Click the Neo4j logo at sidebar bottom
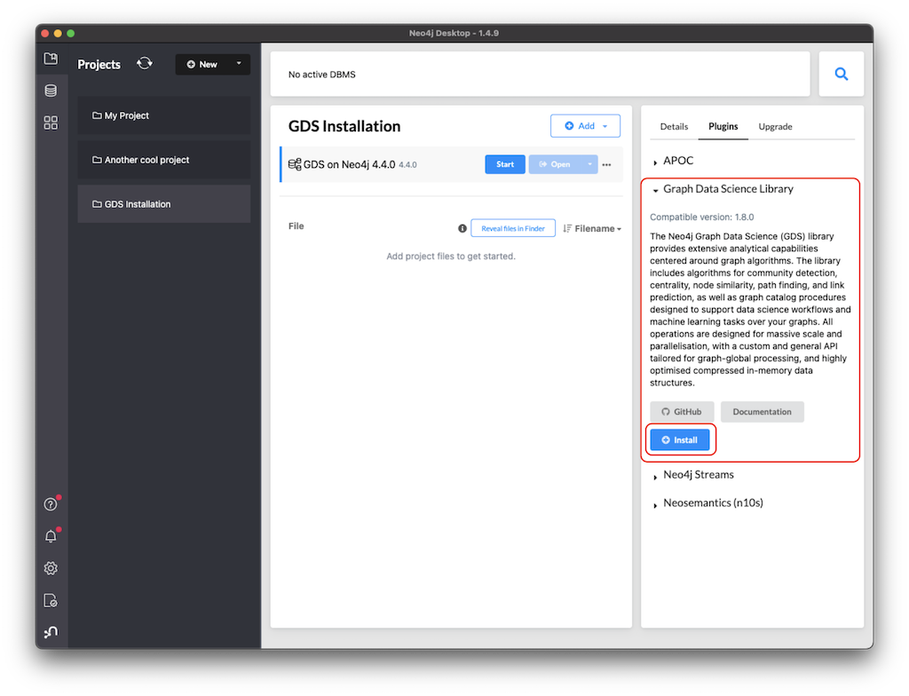The height and width of the screenshot is (696, 909). pos(51,631)
